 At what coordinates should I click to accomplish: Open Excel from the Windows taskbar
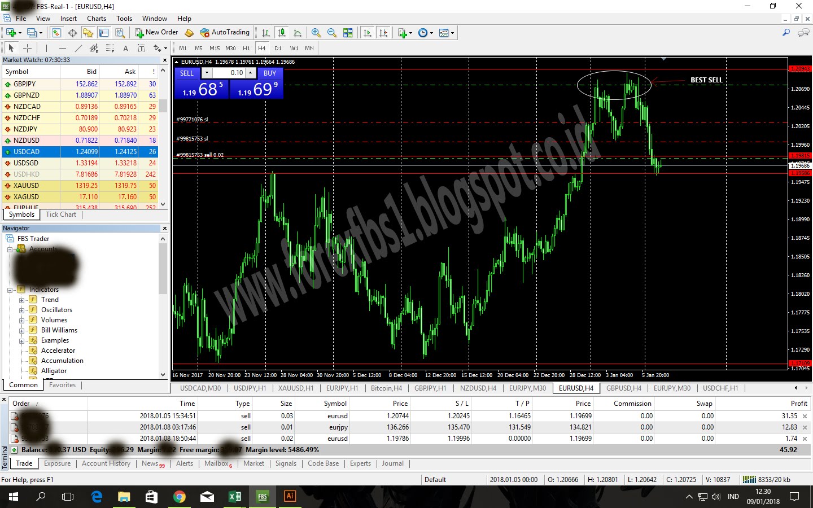pyautogui.click(x=235, y=497)
